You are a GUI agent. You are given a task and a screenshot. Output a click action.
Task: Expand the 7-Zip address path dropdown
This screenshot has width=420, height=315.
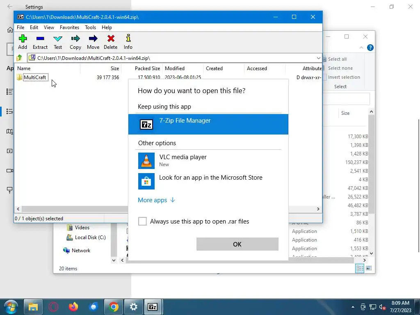click(318, 58)
